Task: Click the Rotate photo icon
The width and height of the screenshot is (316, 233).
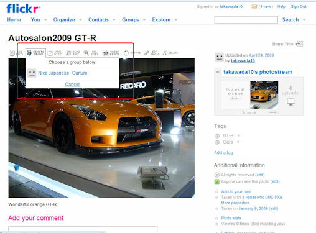Action: [x=126, y=53]
